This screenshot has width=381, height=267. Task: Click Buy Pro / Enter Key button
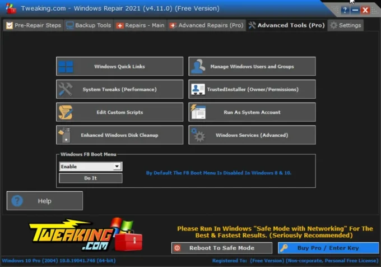pyautogui.click(x=328, y=248)
